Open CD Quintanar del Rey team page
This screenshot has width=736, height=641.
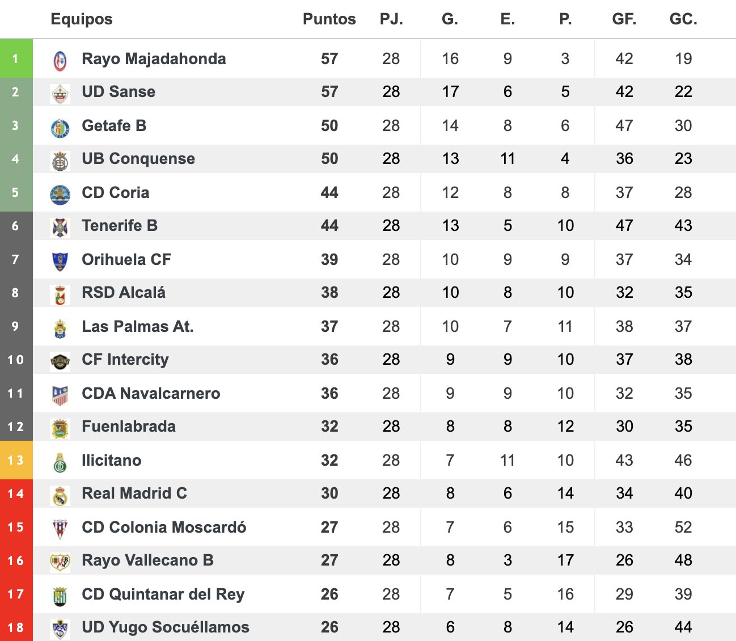click(163, 594)
